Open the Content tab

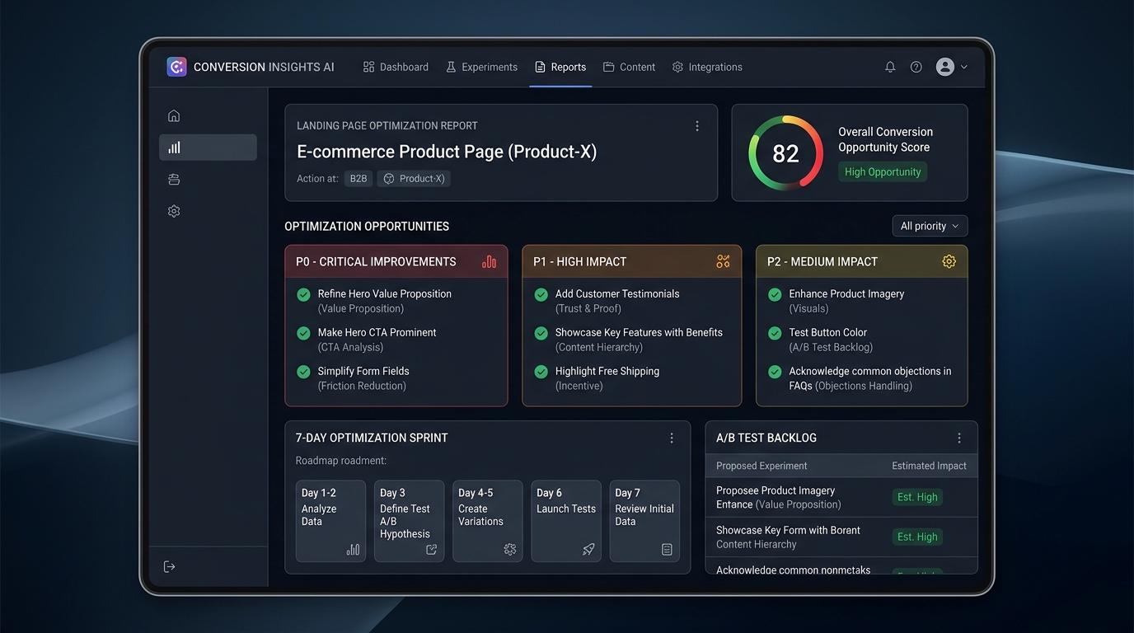tap(629, 67)
